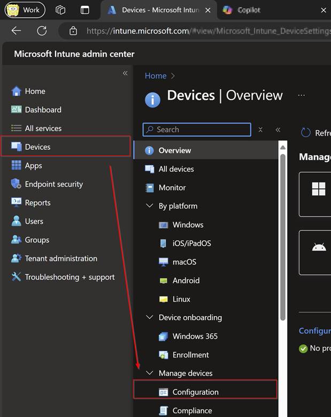Collapse the Device onboarding section

click(x=150, y=318)
